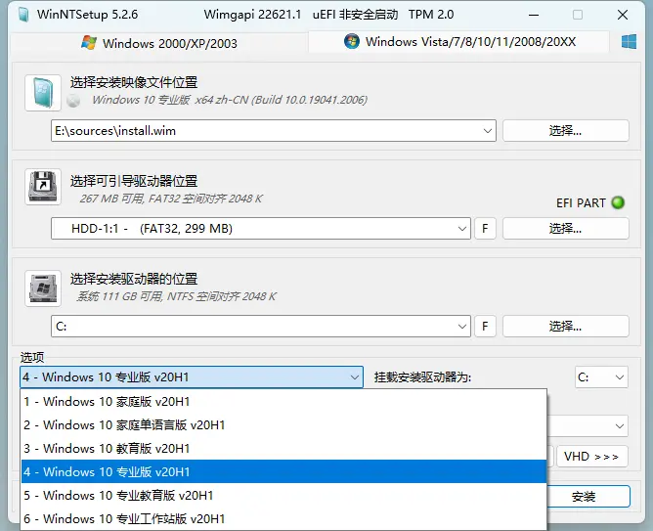Click the 系统 111 GB 可用 NTFS status text
This screenshot has width=653, height=531.
176,296
